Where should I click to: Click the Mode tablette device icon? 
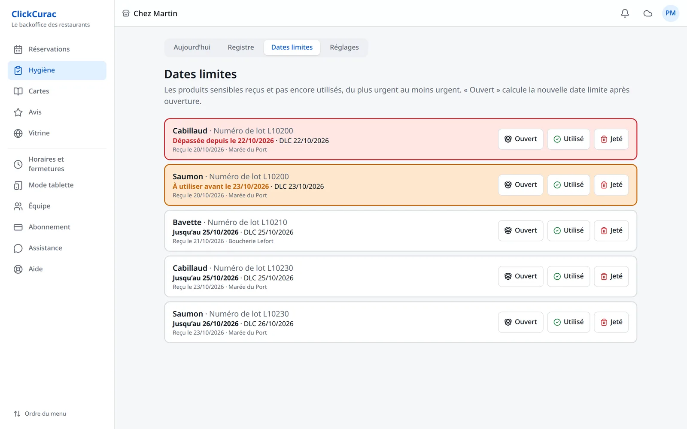point(18,185)
